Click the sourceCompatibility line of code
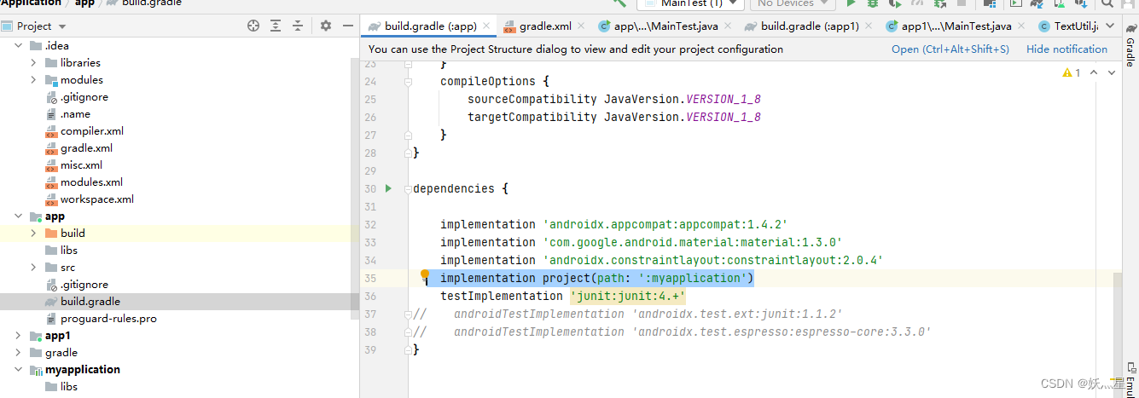The width and height of the screenshot is (1139, 398). [x=614, y=99]
